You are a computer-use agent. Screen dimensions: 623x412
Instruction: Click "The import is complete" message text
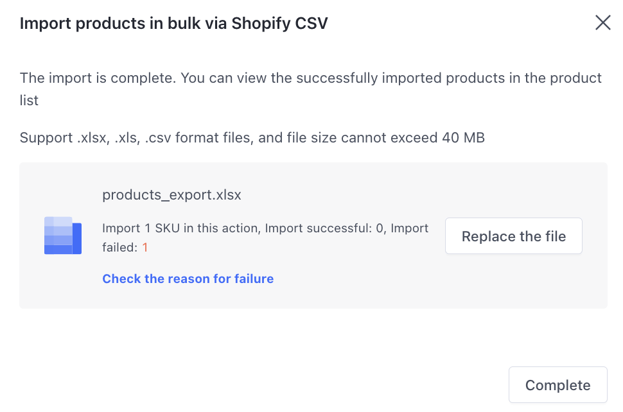tap(96, 78)
